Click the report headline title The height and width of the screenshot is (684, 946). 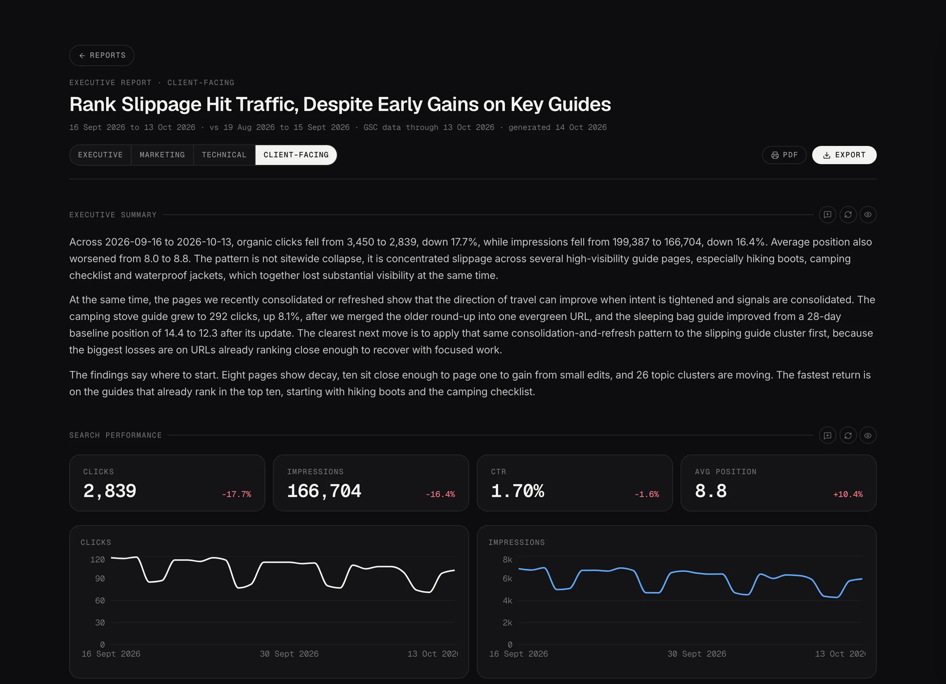(340, 104)
